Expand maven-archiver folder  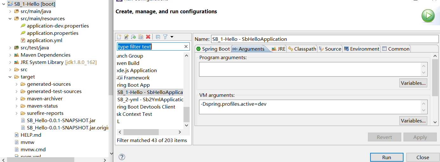(x=17, y=98)
